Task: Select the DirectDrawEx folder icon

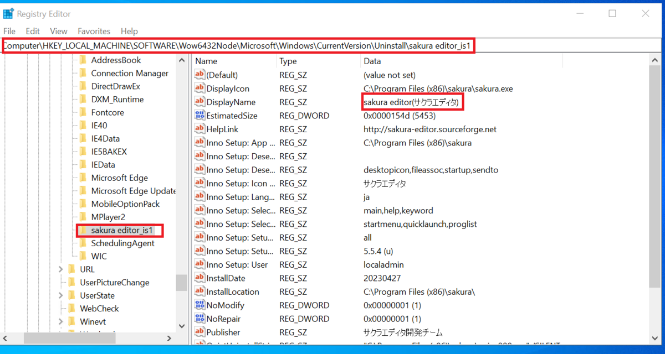Action: [x=83, y=86]
